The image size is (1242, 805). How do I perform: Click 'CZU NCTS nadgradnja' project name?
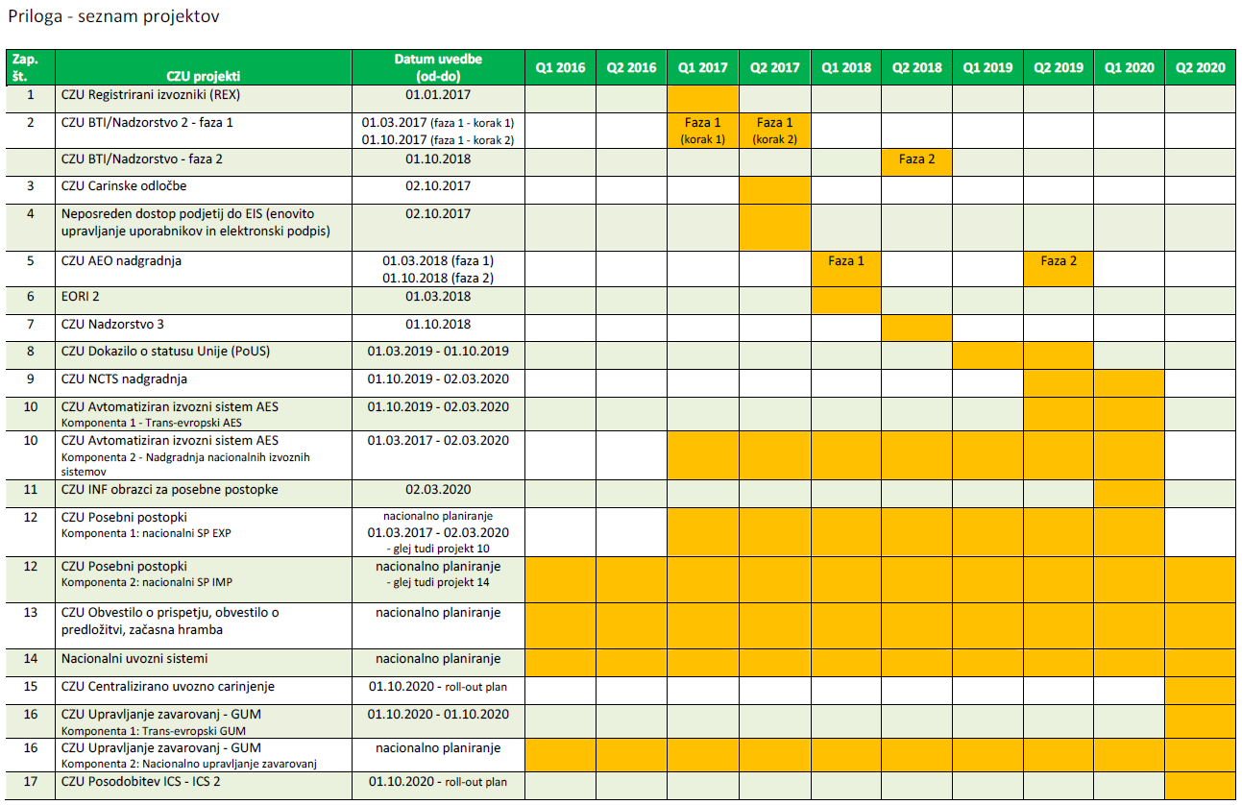tap(124, 378)
